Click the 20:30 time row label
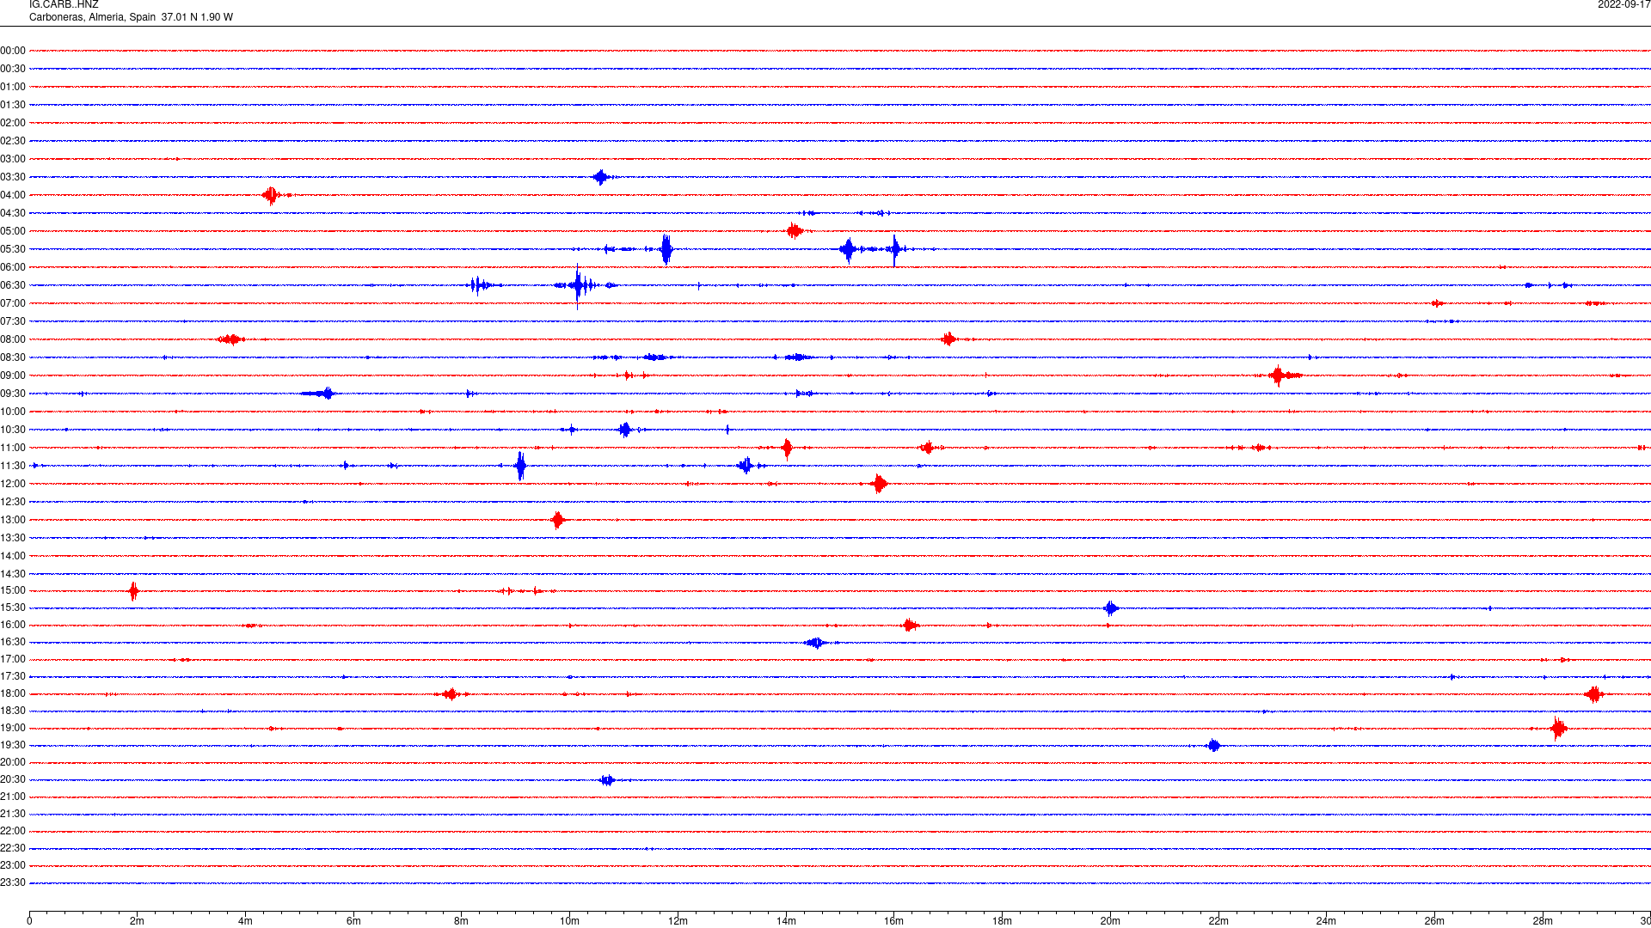The image size is (1651, 928). (x=13, y=779)
